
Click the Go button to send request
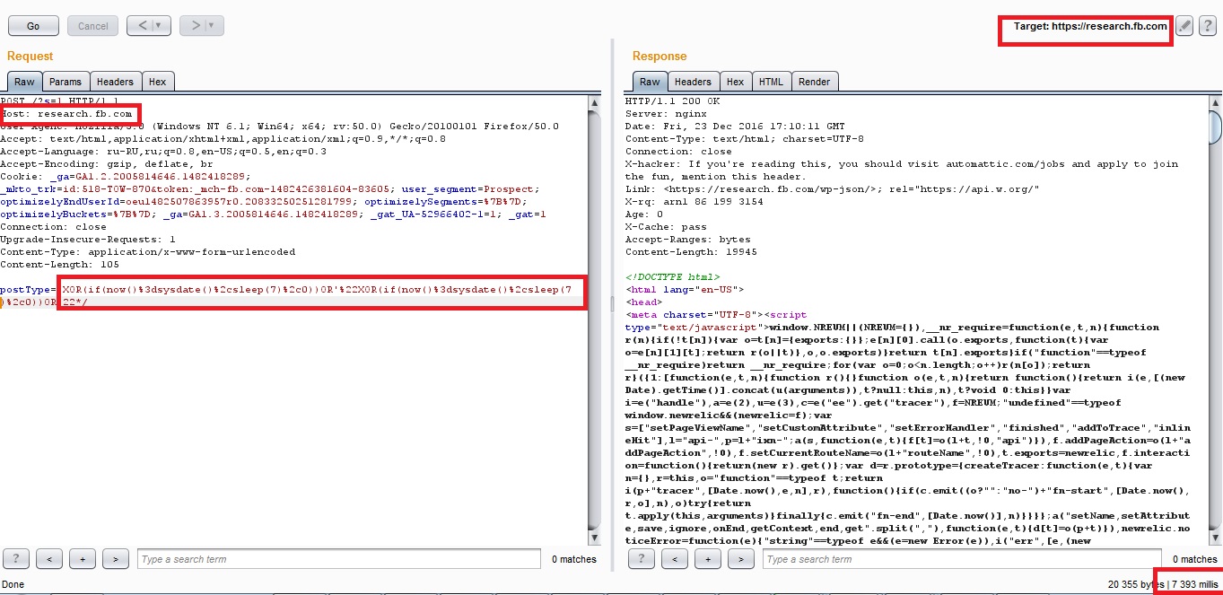(x=33, y=26)
